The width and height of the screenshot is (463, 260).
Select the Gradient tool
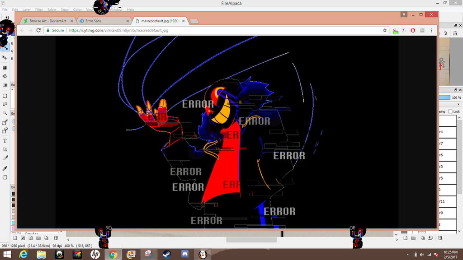[5, 85]
